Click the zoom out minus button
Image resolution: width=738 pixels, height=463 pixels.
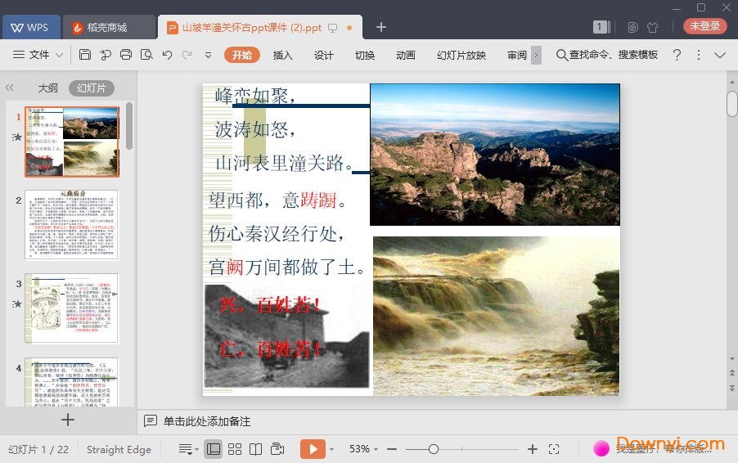(x=392, y=449)
